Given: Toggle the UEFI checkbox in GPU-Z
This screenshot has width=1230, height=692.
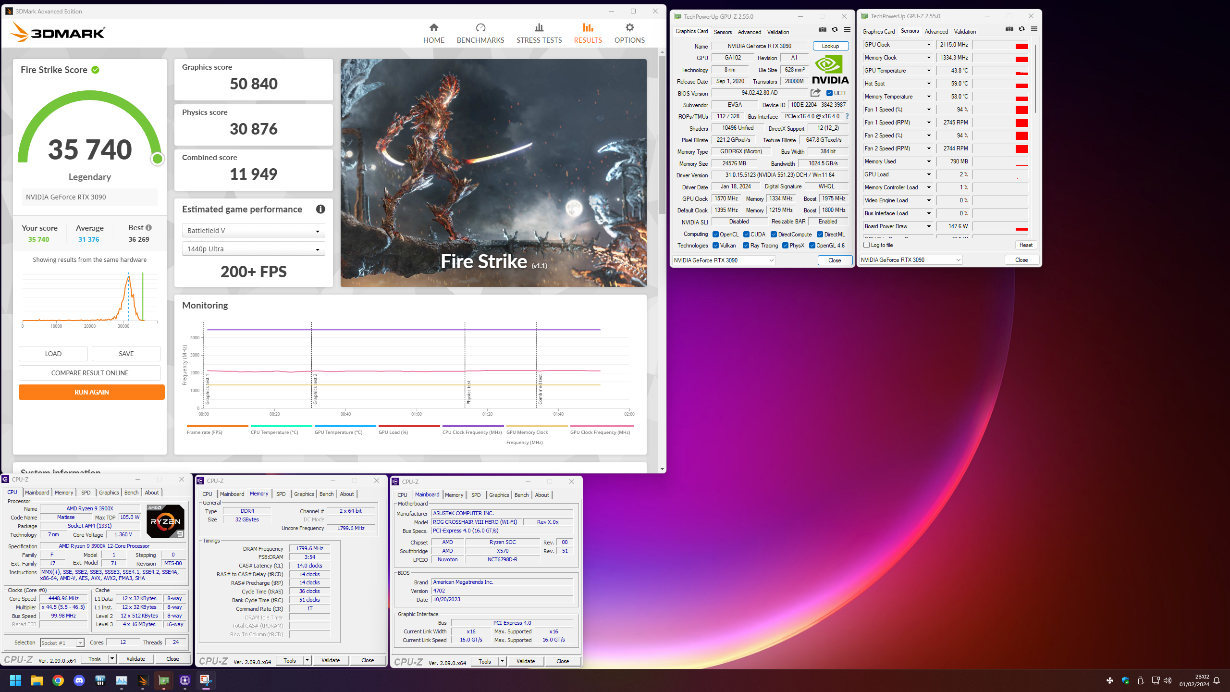Looking at the screenshot, I should (x=830, y=93).
